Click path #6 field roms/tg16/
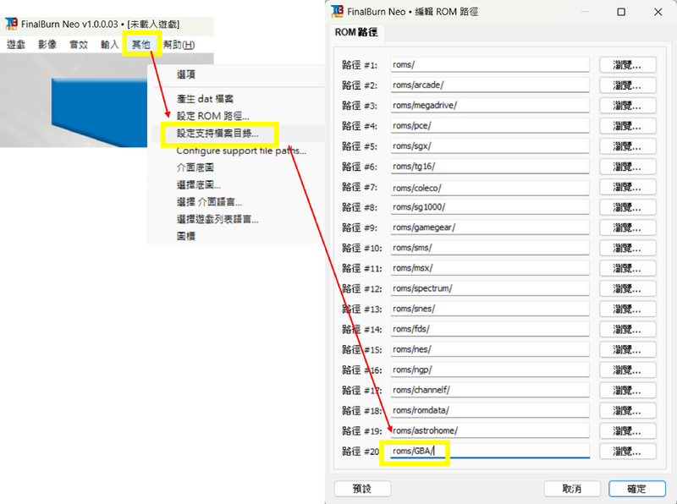677x504 pixels. tap(490, 166)
